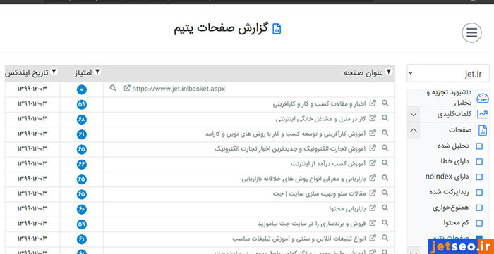This screenshot has height=254, width=494.
Task: Sort by the امتیاز column header
Action: [83, 72]
